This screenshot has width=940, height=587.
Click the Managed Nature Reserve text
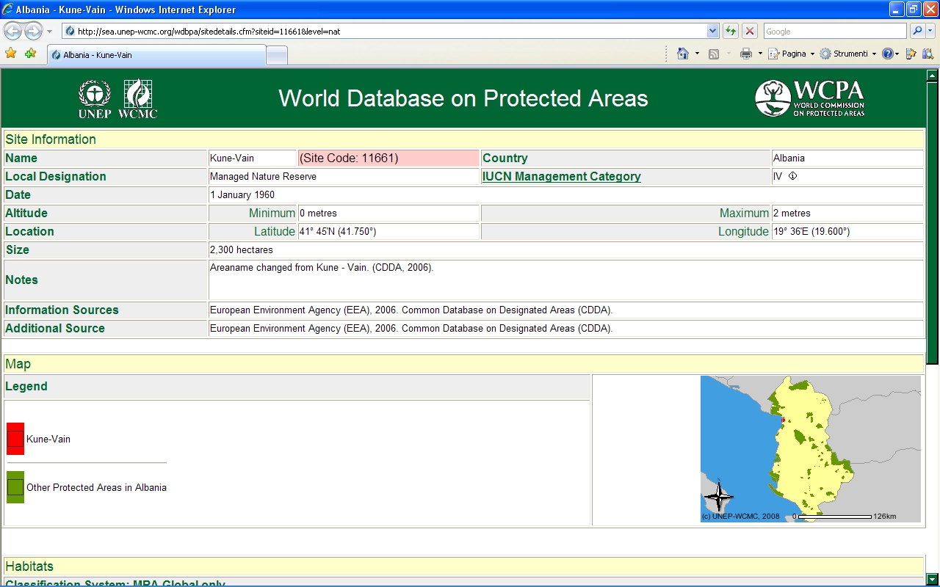(x=263, y=177)
